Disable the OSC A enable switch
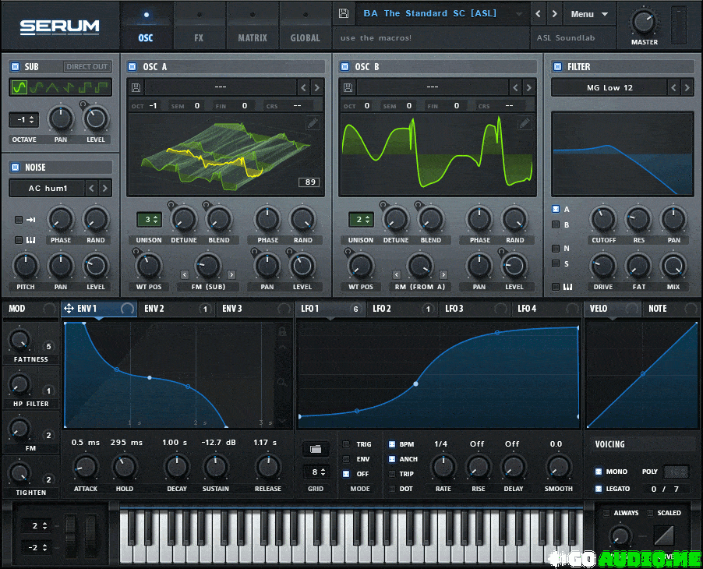The width and height of the screenshot is (703, 569). coord(132,67)
